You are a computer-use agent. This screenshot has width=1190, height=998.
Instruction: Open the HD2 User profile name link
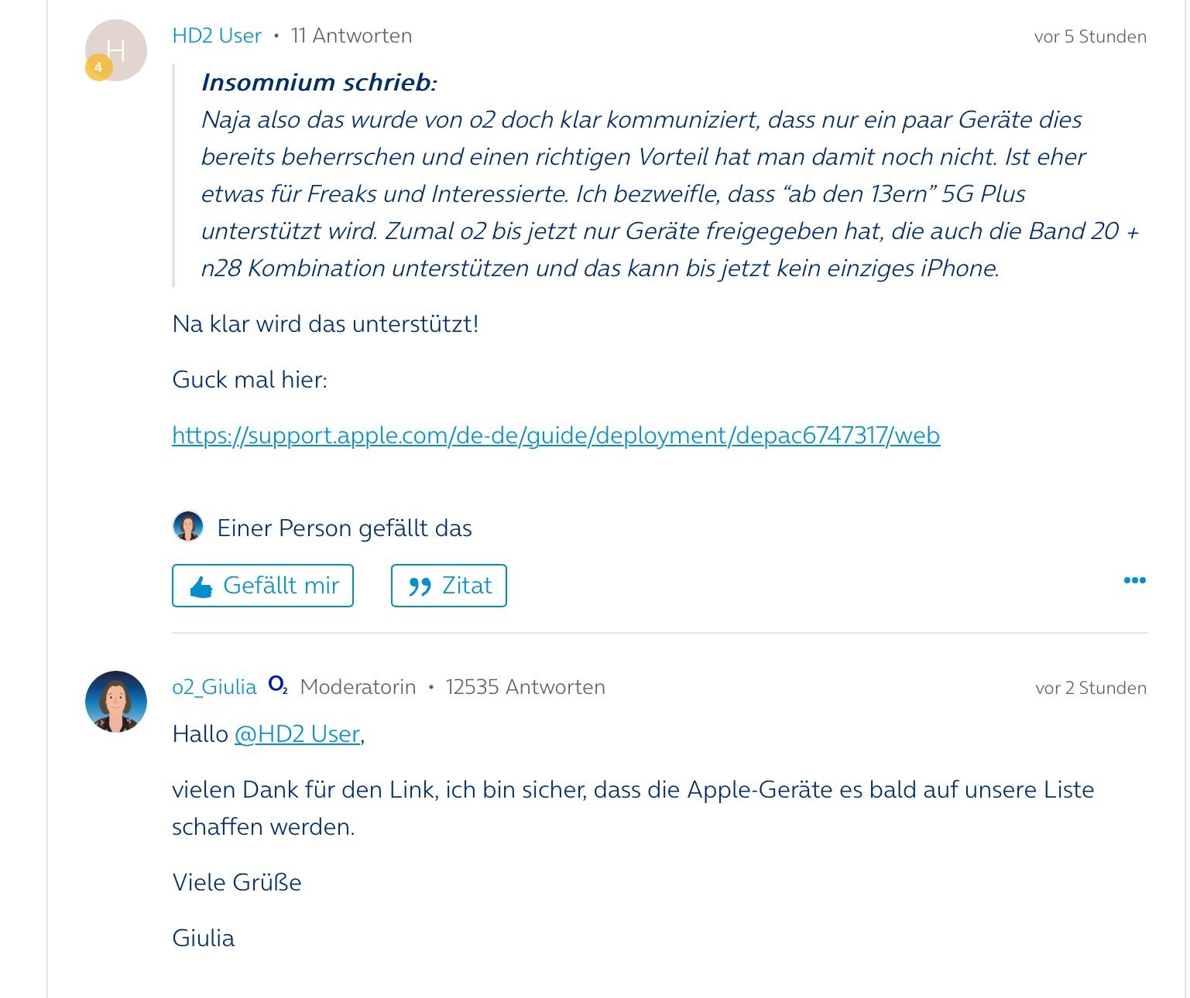pos(217,36)
